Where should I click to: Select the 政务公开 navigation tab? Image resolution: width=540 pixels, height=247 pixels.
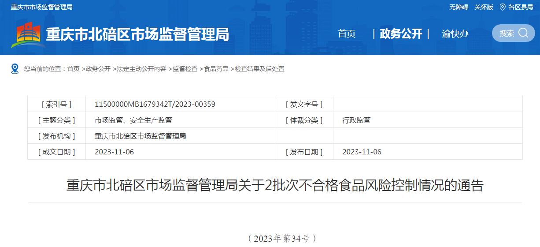pyautogui.click(x=401, y=34)
